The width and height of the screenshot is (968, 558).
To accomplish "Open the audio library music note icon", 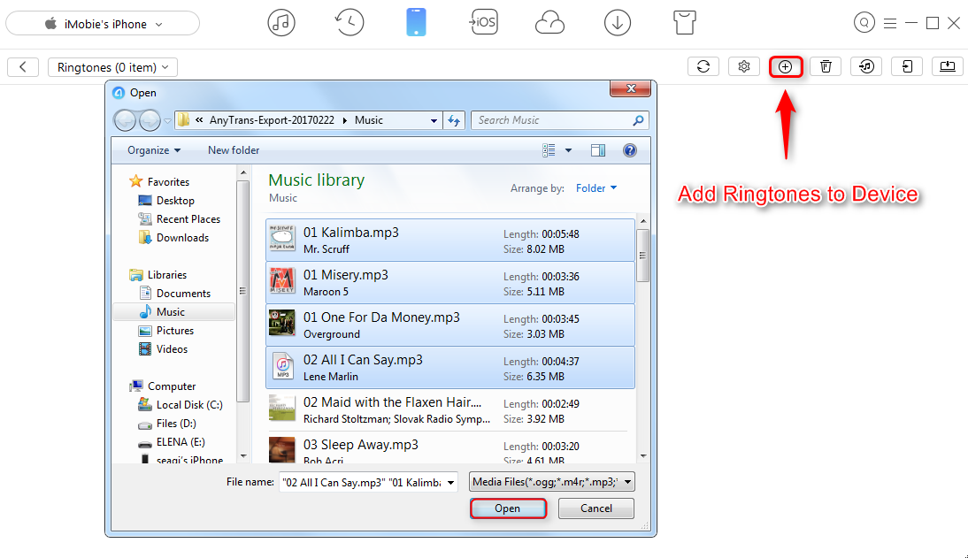I will (280, 23).
